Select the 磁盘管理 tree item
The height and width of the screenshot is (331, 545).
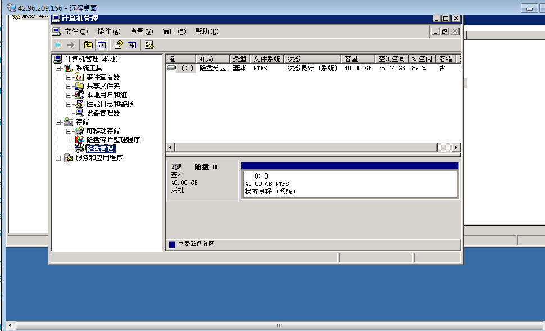[x=100, y=149]
